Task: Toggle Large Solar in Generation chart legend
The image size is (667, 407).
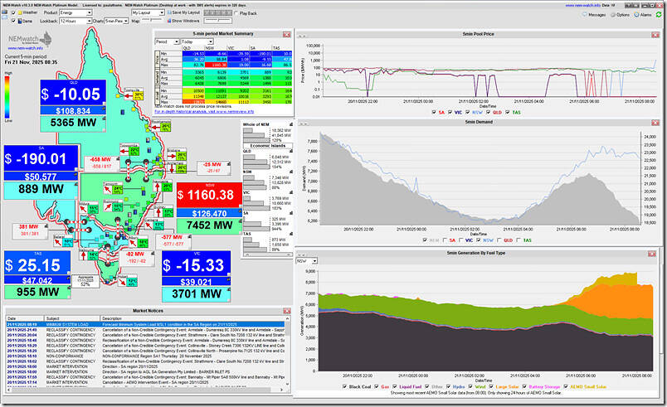Action: [x=491, y=387]
